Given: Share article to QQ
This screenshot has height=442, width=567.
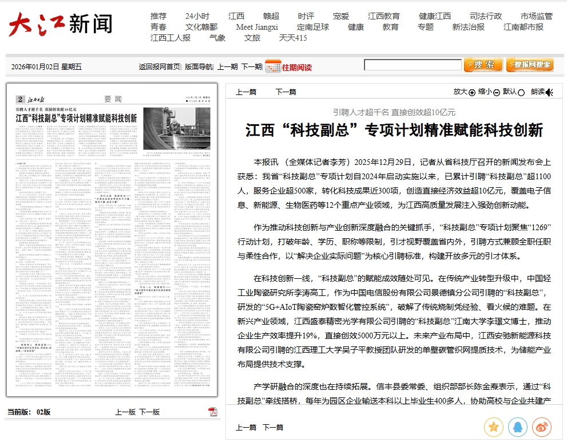Looking at the screenshot, I should point(518,427).
